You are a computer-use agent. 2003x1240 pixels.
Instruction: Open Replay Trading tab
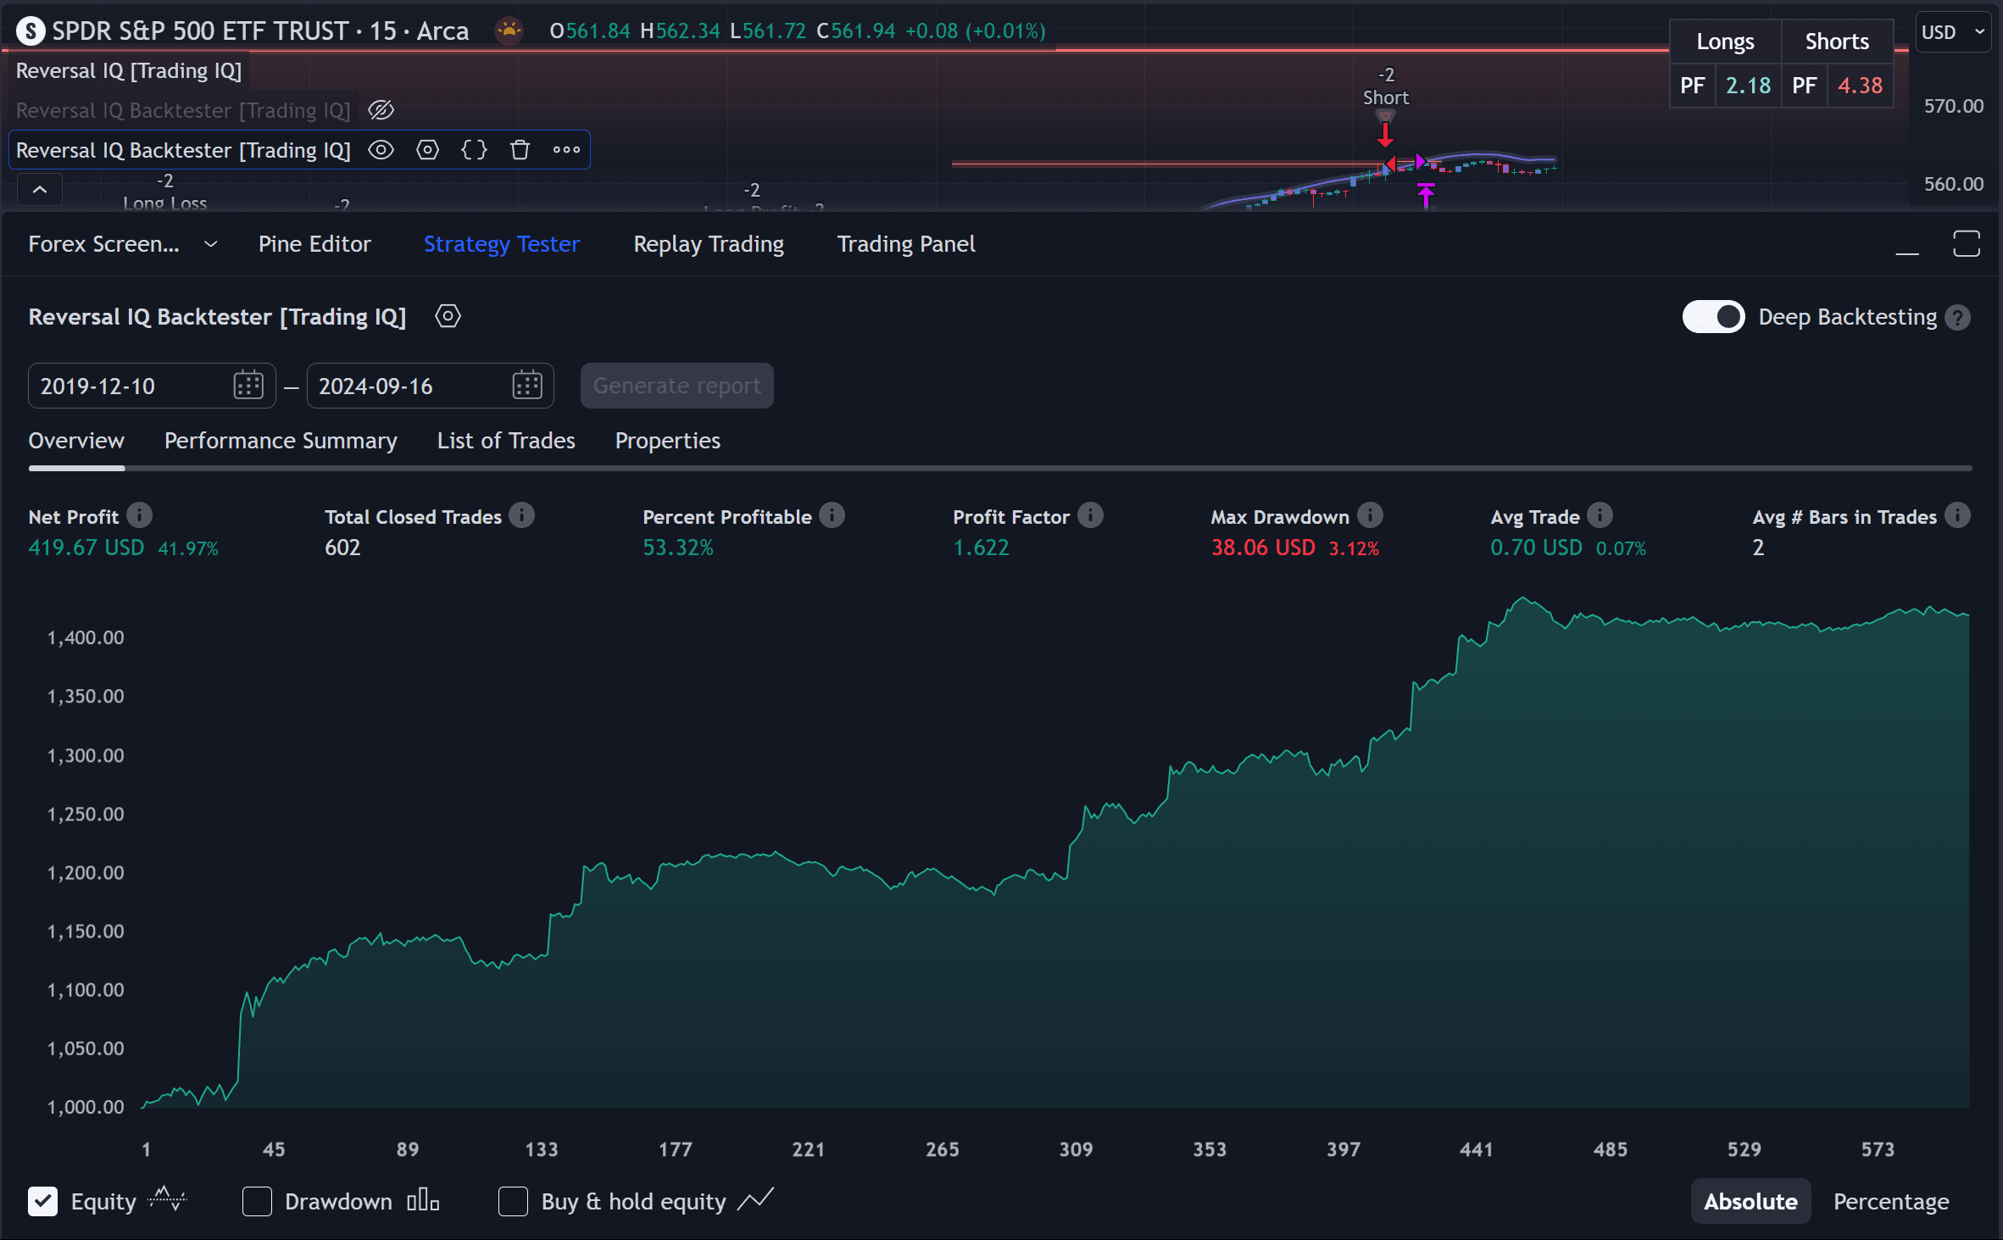(709, 244)
